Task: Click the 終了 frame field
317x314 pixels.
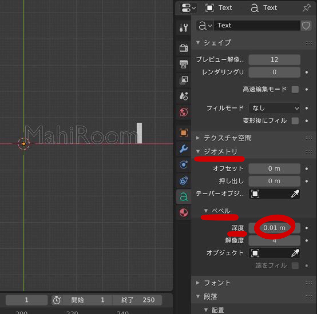Action: (137, 300)
